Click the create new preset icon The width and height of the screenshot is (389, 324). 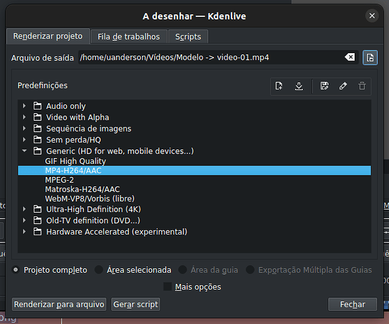pos(279,86)
